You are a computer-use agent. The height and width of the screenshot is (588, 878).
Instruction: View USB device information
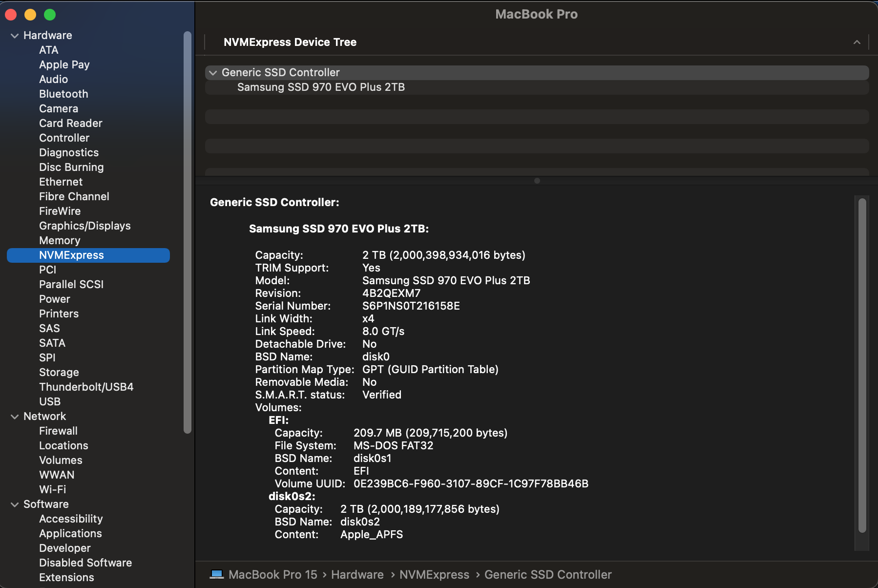pos(50,402)
